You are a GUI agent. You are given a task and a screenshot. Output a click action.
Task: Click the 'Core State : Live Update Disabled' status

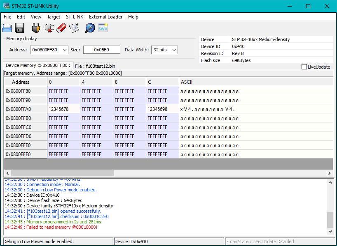click(280, 241)
